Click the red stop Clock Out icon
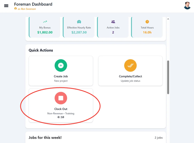 pos(61,98)
